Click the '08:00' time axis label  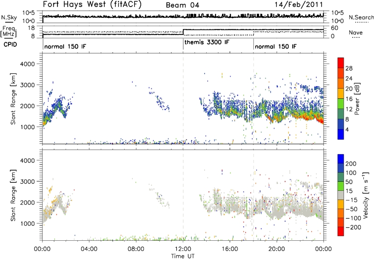136,249
